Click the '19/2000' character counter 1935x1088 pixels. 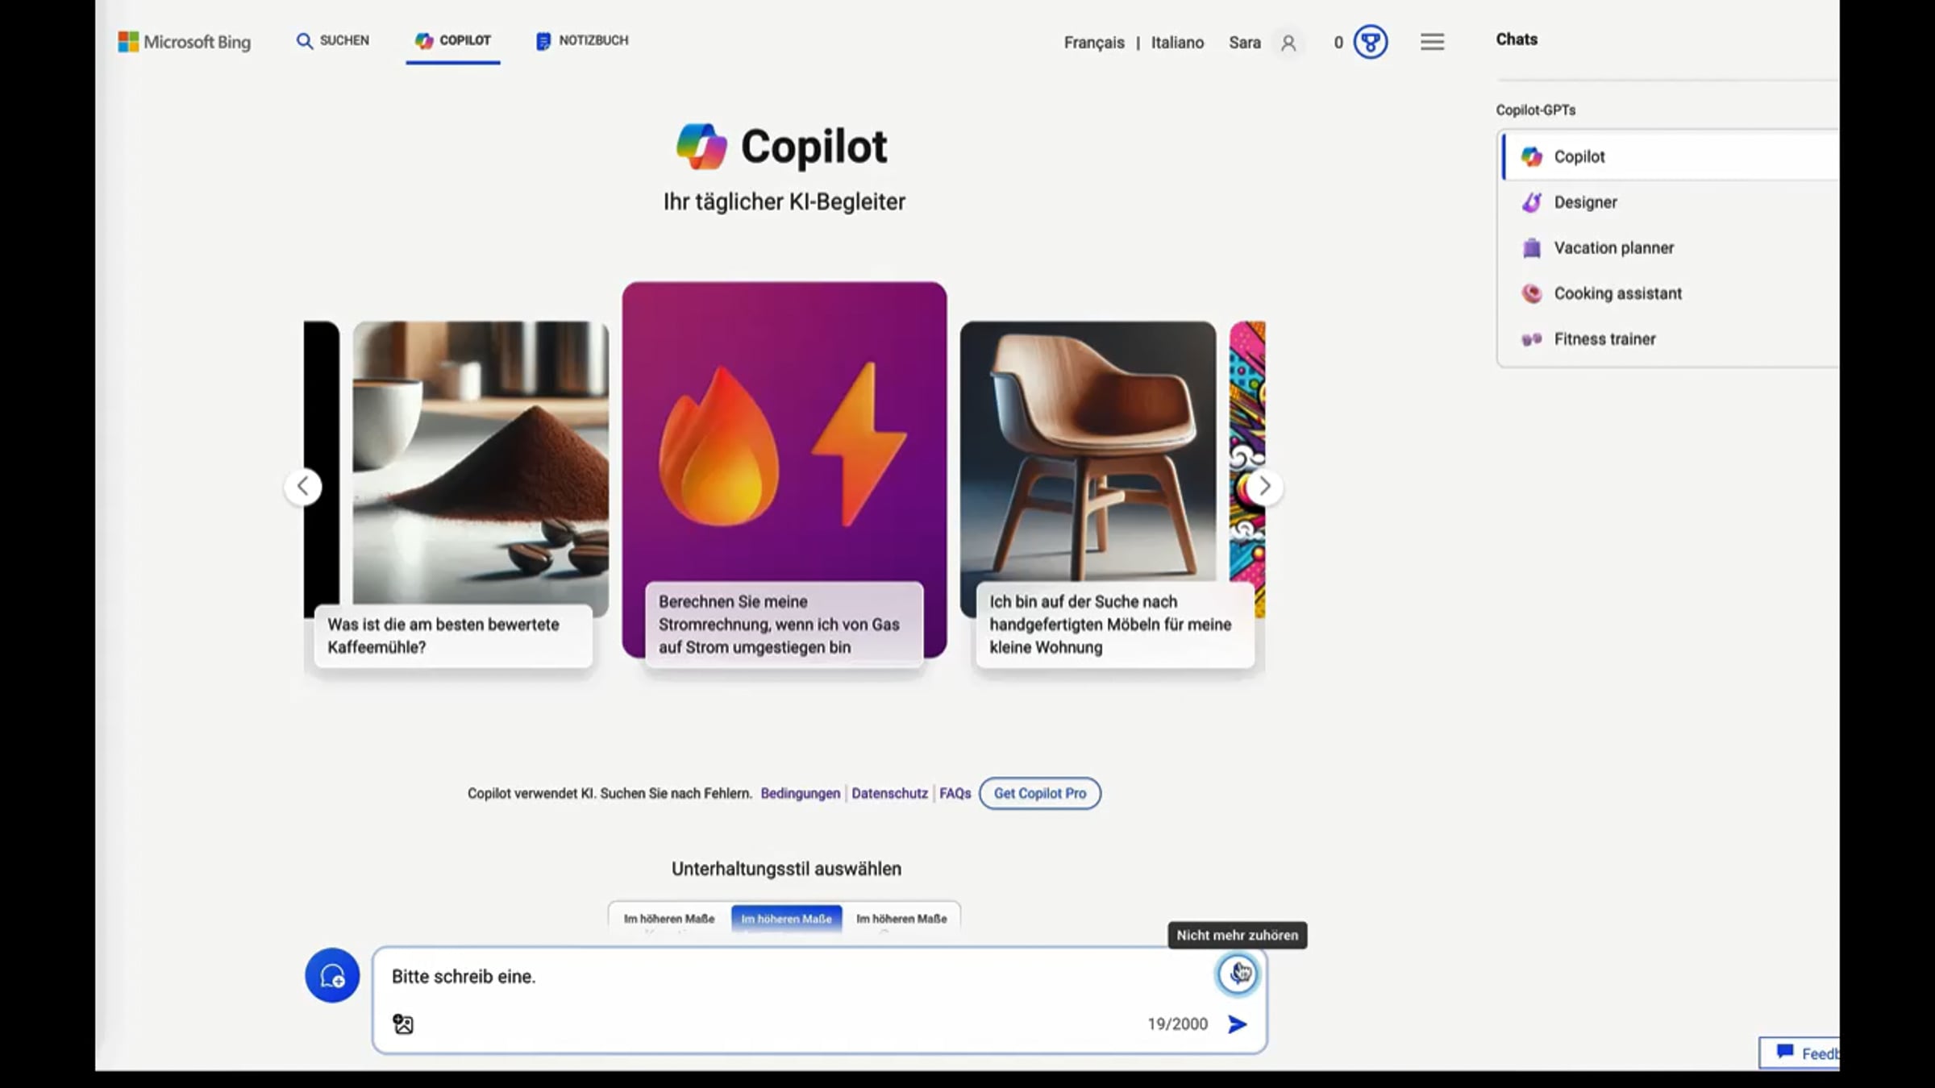pyautogui.click(x=1178, y=1024)
